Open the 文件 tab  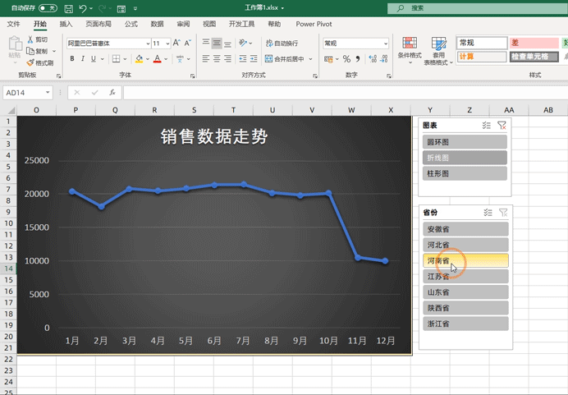tap(13, 24)
